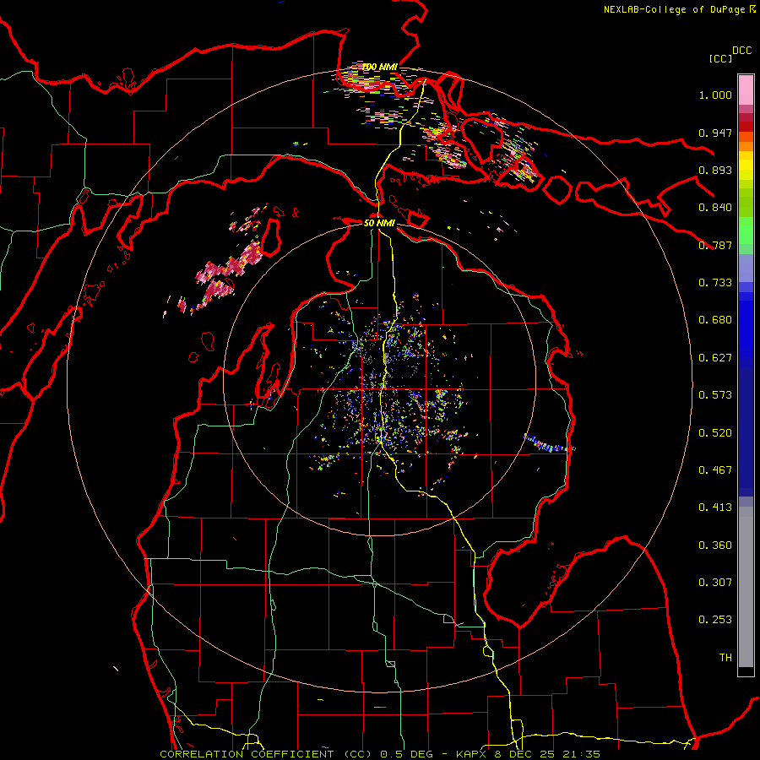760x760 pixels.
Task: Click the 50 NMI range ring label
Action: [379, 223]
